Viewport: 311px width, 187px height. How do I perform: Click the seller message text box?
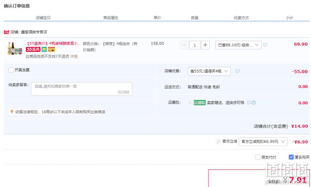[82, 89]
